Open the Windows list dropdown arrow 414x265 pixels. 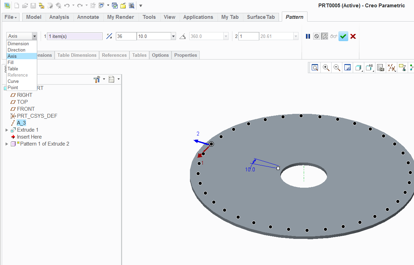(108, 6)
